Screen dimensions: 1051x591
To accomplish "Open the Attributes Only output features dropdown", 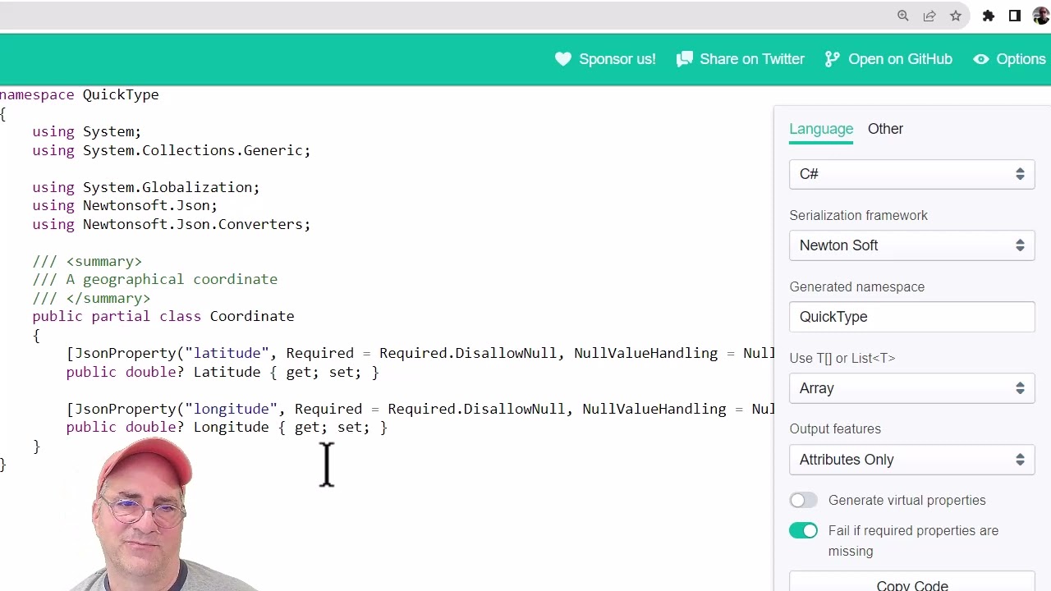I will tap(911, 460).
